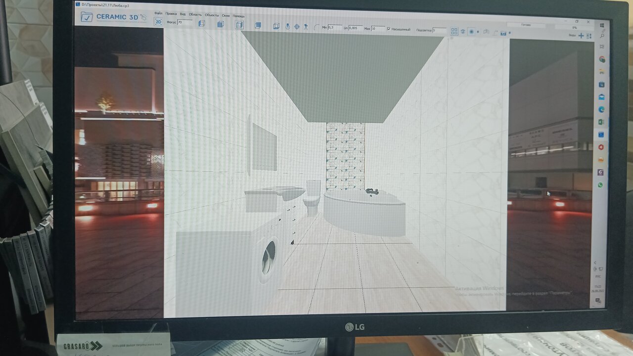
Task: Switch to 2D view mode
Action: point(158,22)
